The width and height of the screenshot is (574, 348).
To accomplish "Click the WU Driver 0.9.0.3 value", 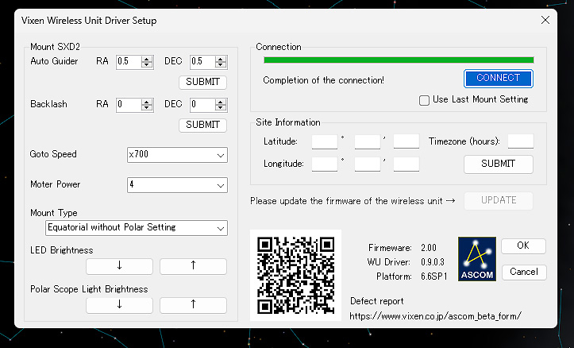I will (433, 262).
